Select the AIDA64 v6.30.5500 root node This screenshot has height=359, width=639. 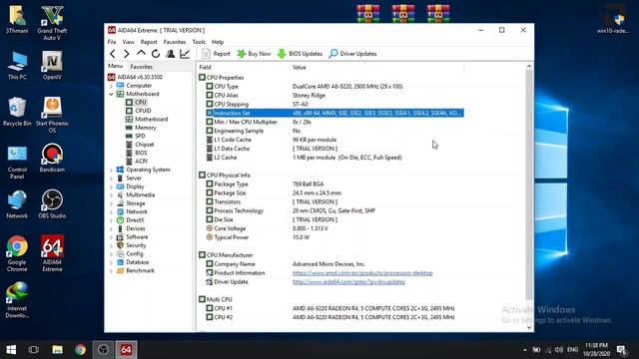click(x=136, y=77)
